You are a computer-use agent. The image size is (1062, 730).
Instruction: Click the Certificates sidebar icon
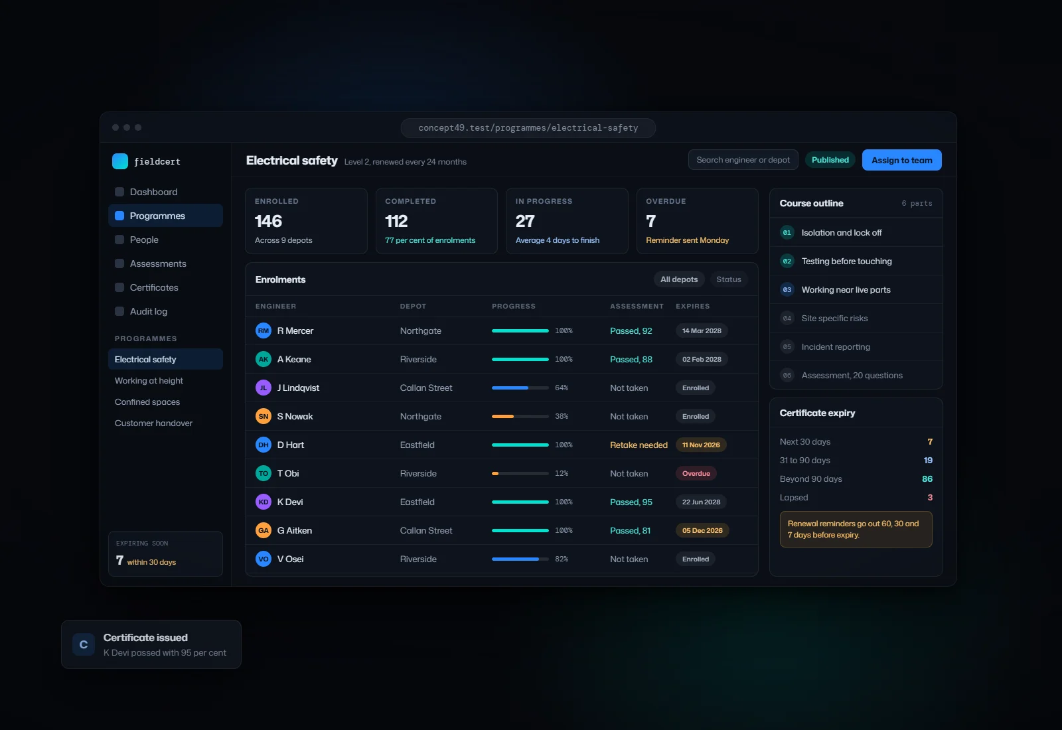coord(119,287)
